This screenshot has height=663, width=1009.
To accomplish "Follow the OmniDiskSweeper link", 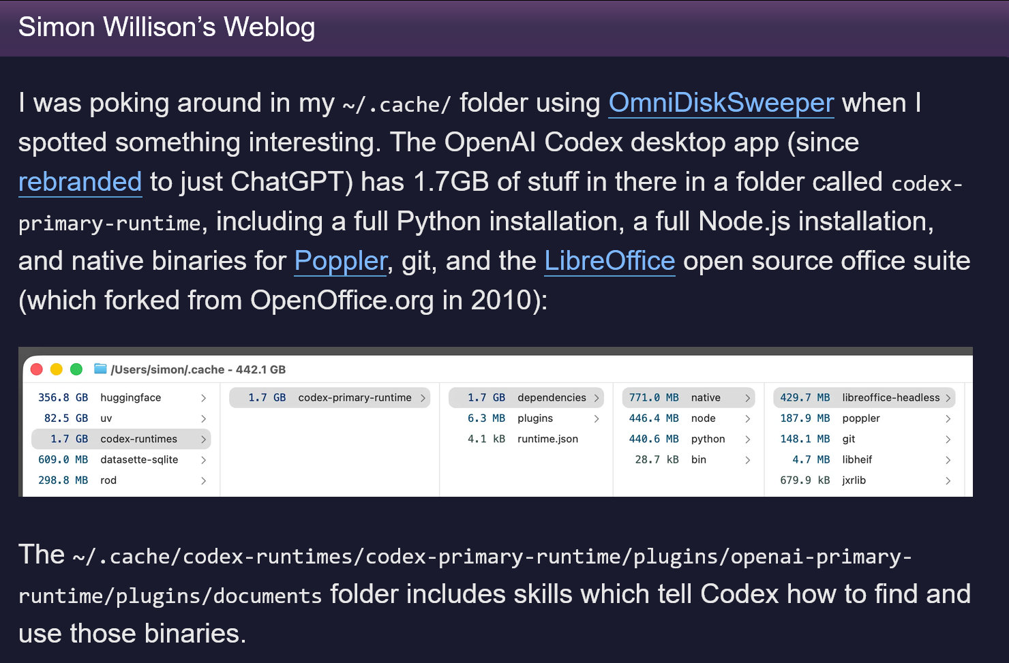I will [x=721, y=103].
